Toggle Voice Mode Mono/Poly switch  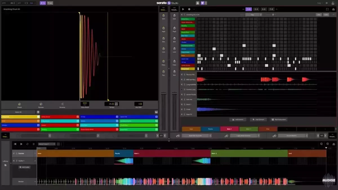(x=85, y=104)
